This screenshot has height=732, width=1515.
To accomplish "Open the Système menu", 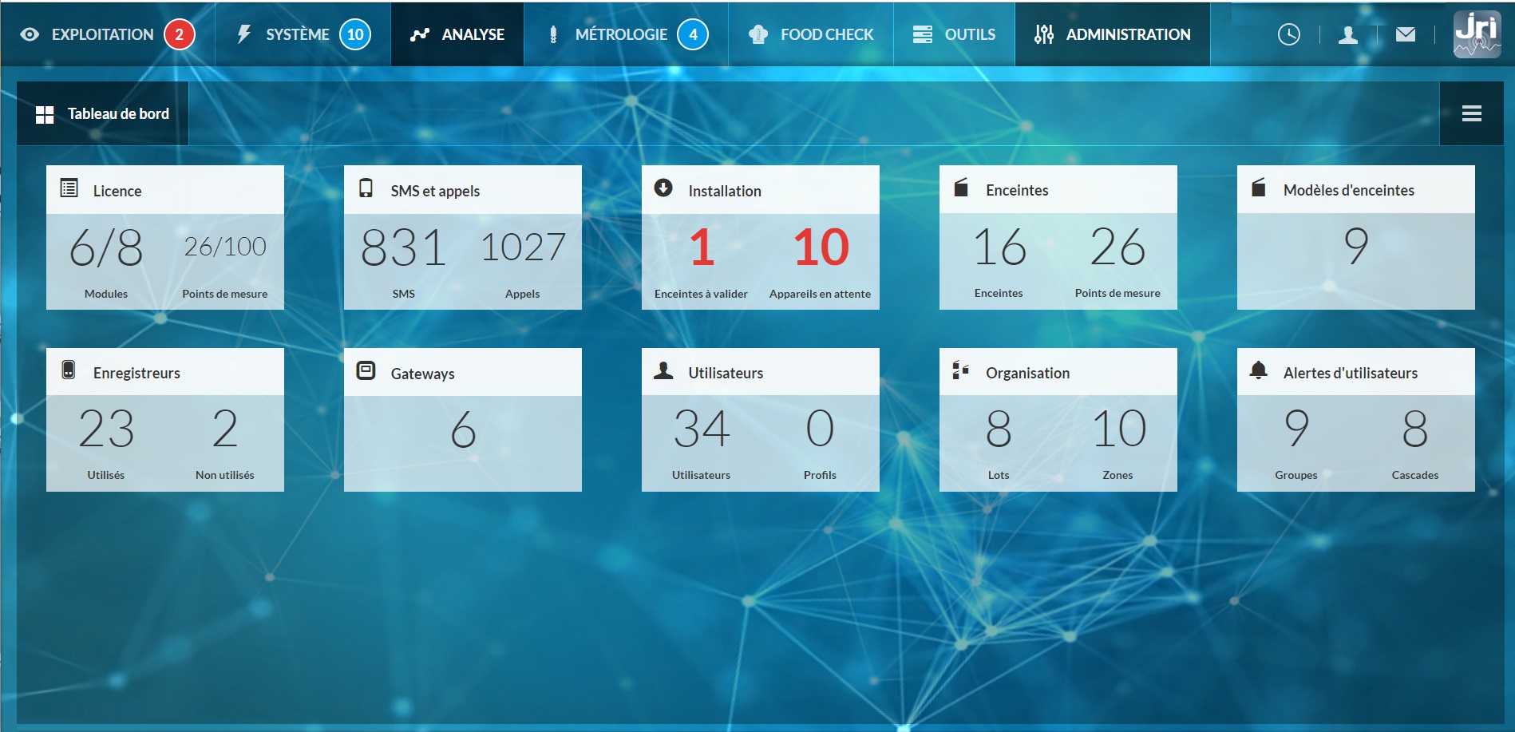I will tap(303, 34).
